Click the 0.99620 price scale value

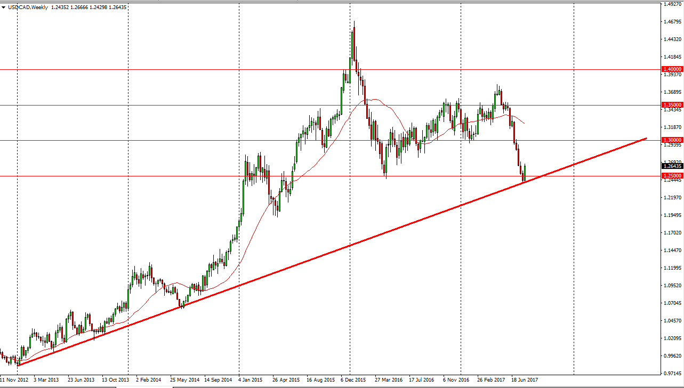671,355
